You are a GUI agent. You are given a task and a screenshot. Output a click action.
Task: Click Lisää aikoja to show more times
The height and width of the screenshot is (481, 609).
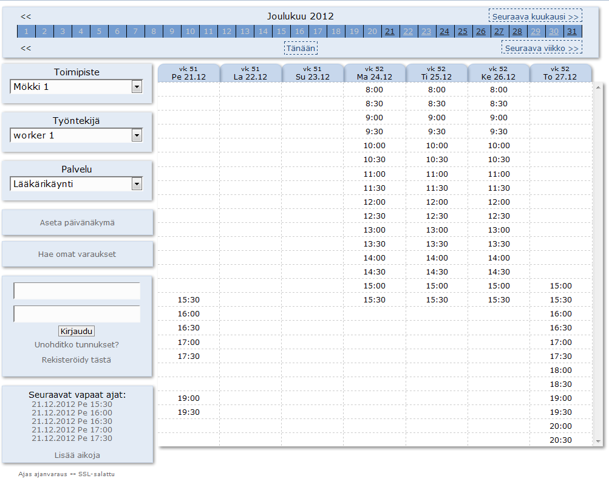click(77, 455)
